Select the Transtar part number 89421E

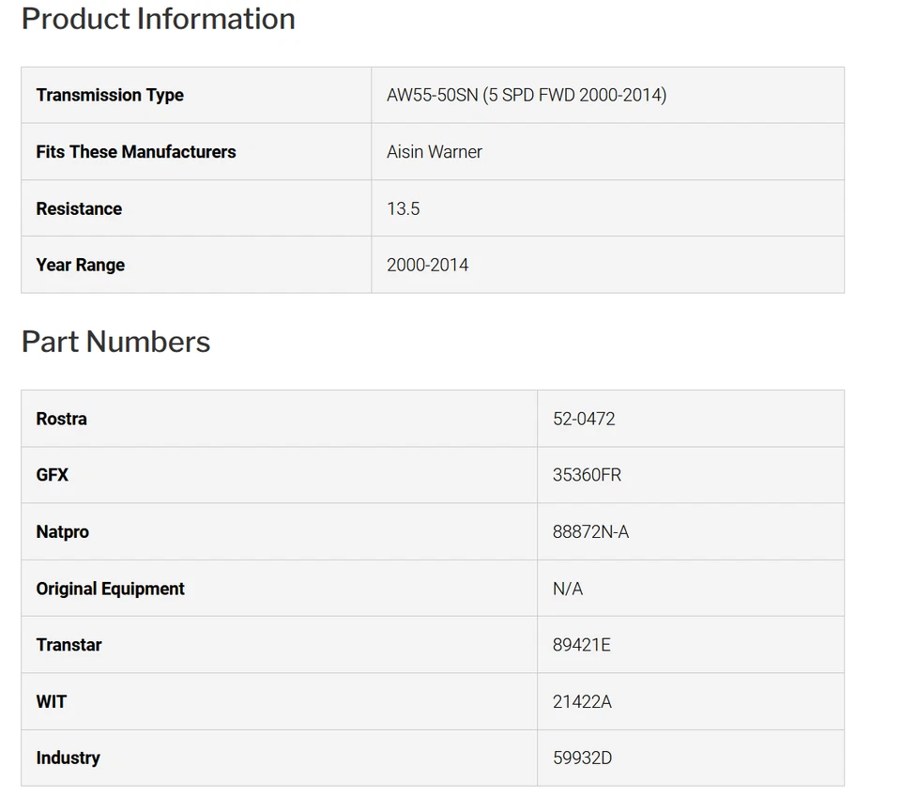[582, 645]
